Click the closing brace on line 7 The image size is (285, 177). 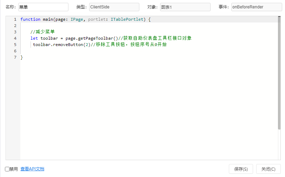[22, 58]
